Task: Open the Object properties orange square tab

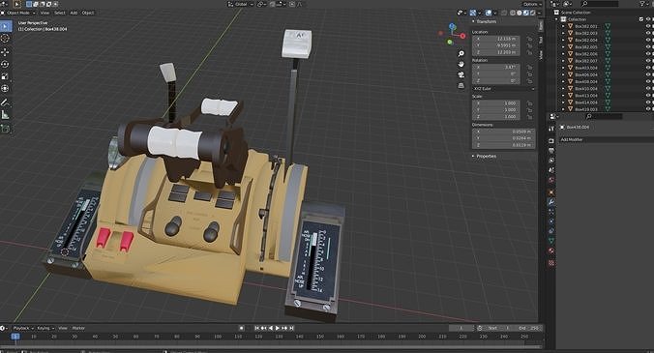Action: point(551,192)
